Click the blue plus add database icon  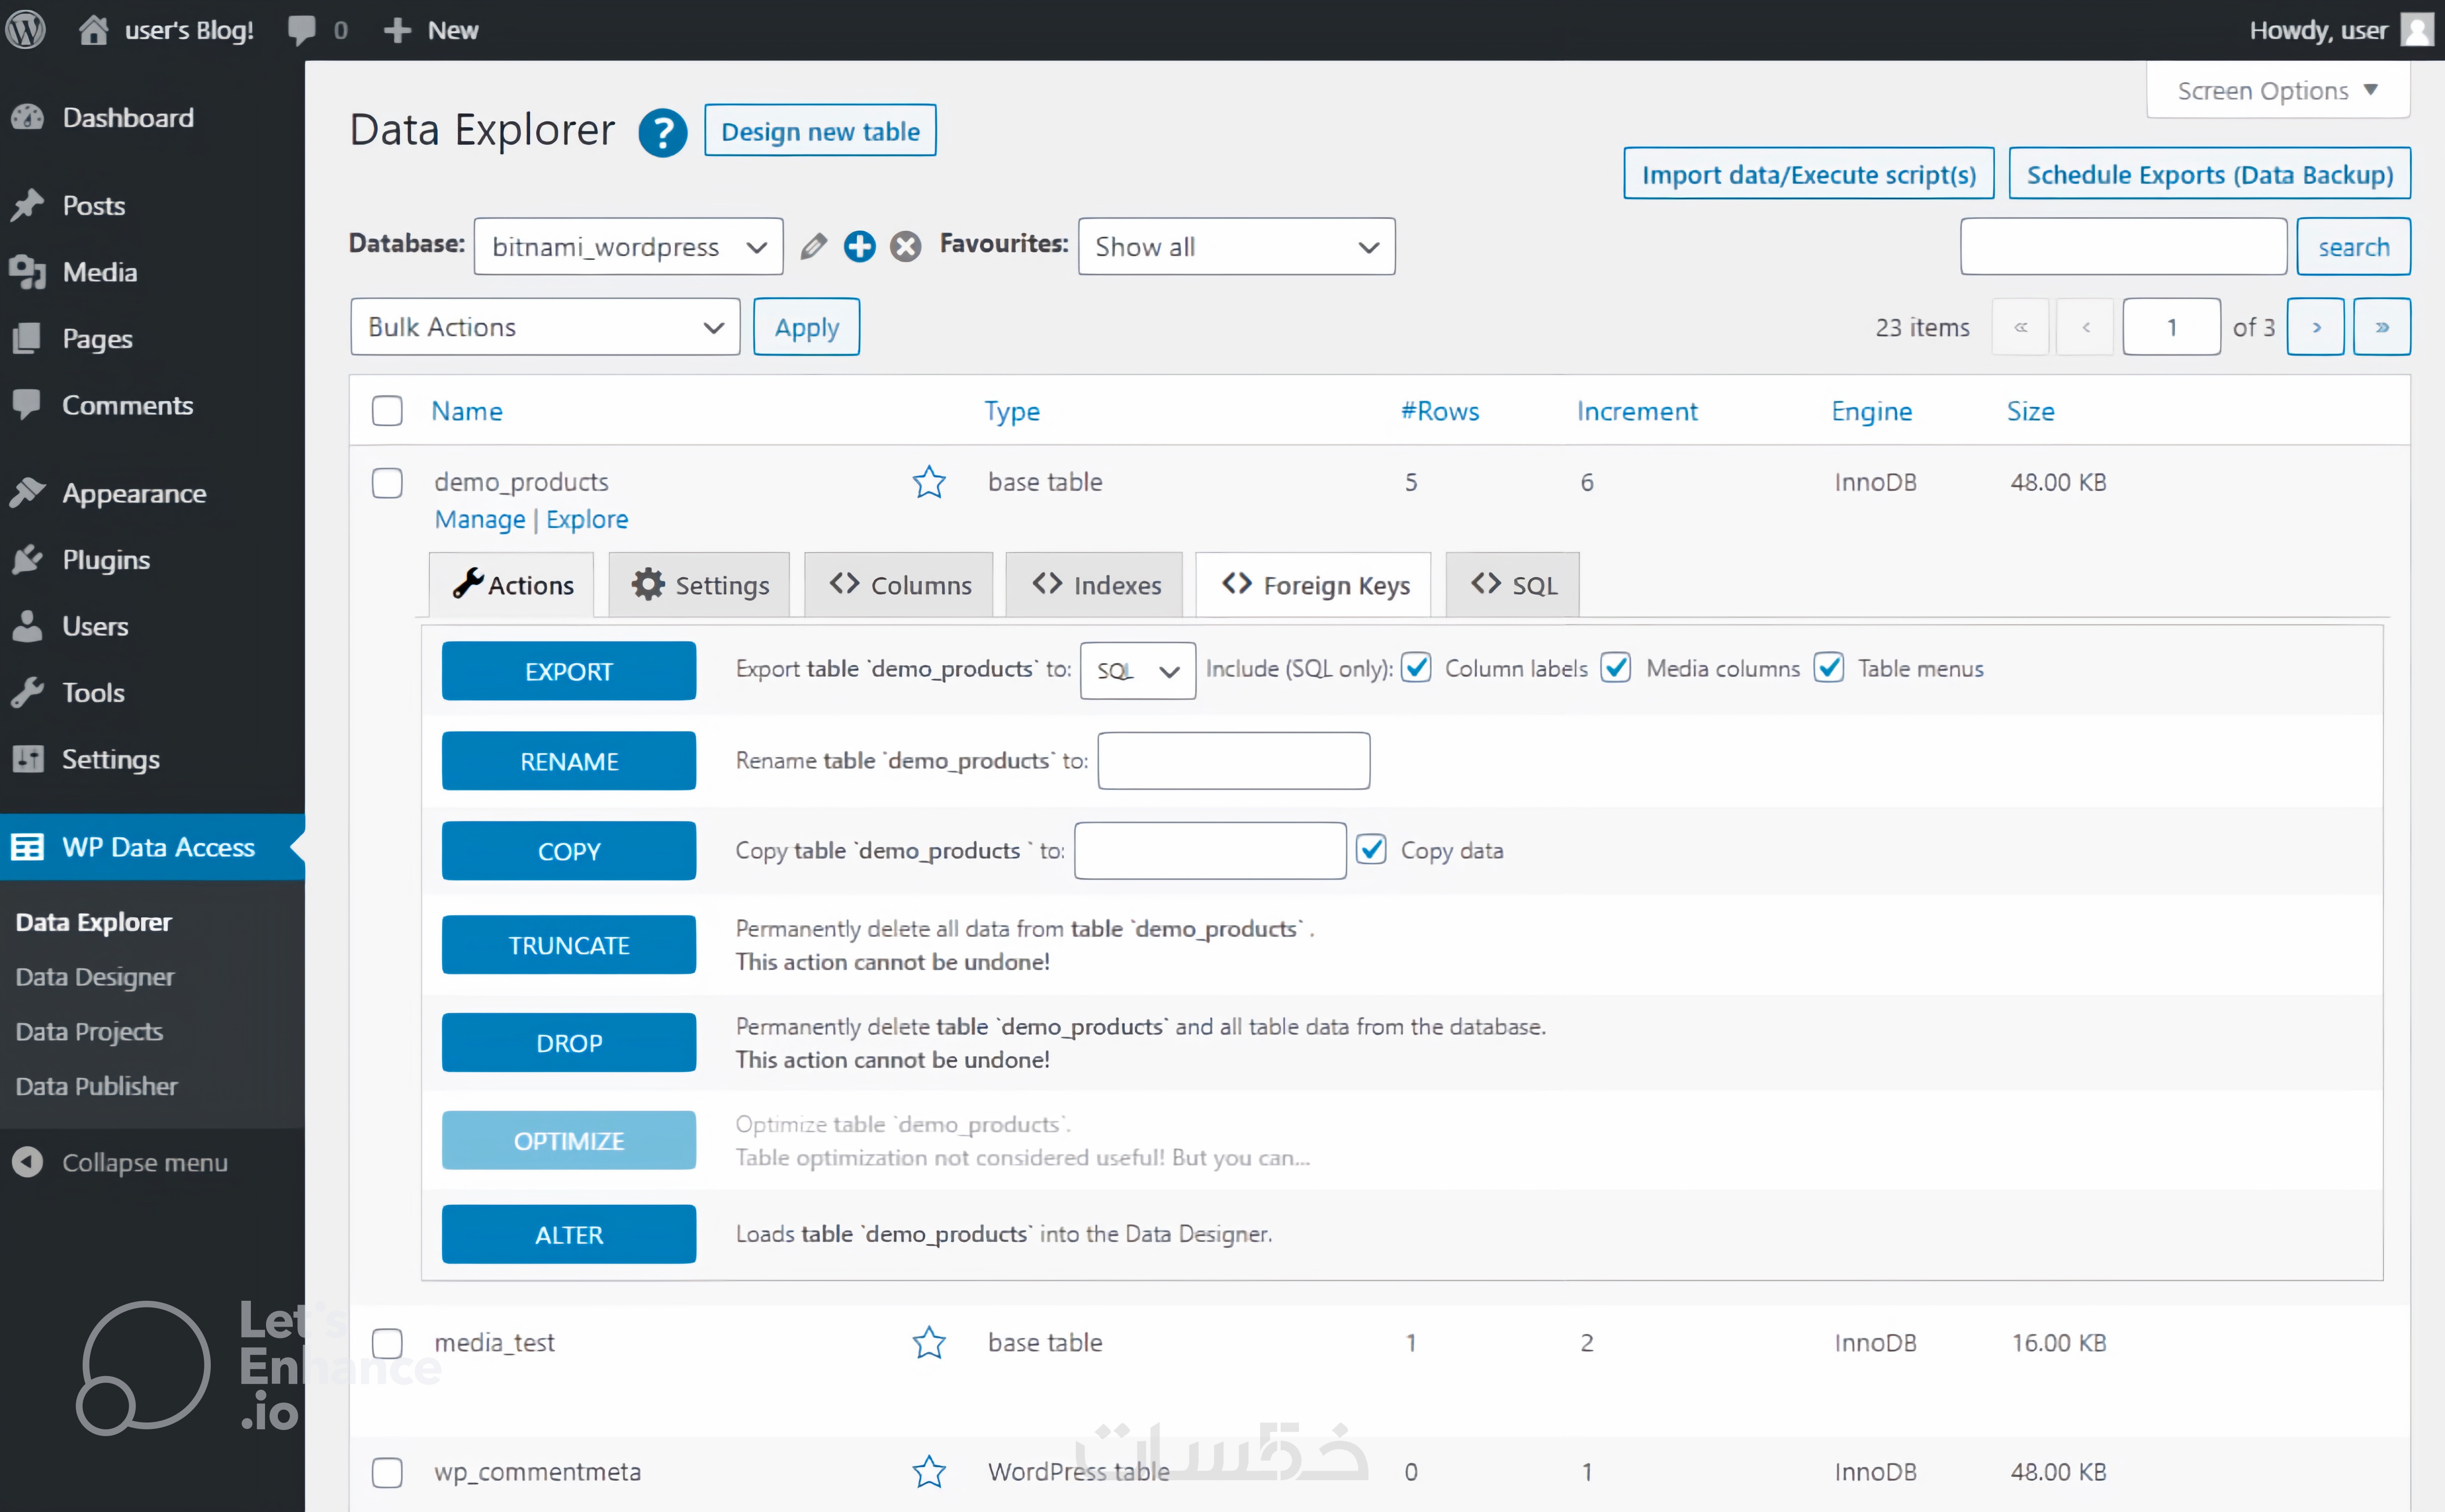pyautogui.click(x=859, y=246)
